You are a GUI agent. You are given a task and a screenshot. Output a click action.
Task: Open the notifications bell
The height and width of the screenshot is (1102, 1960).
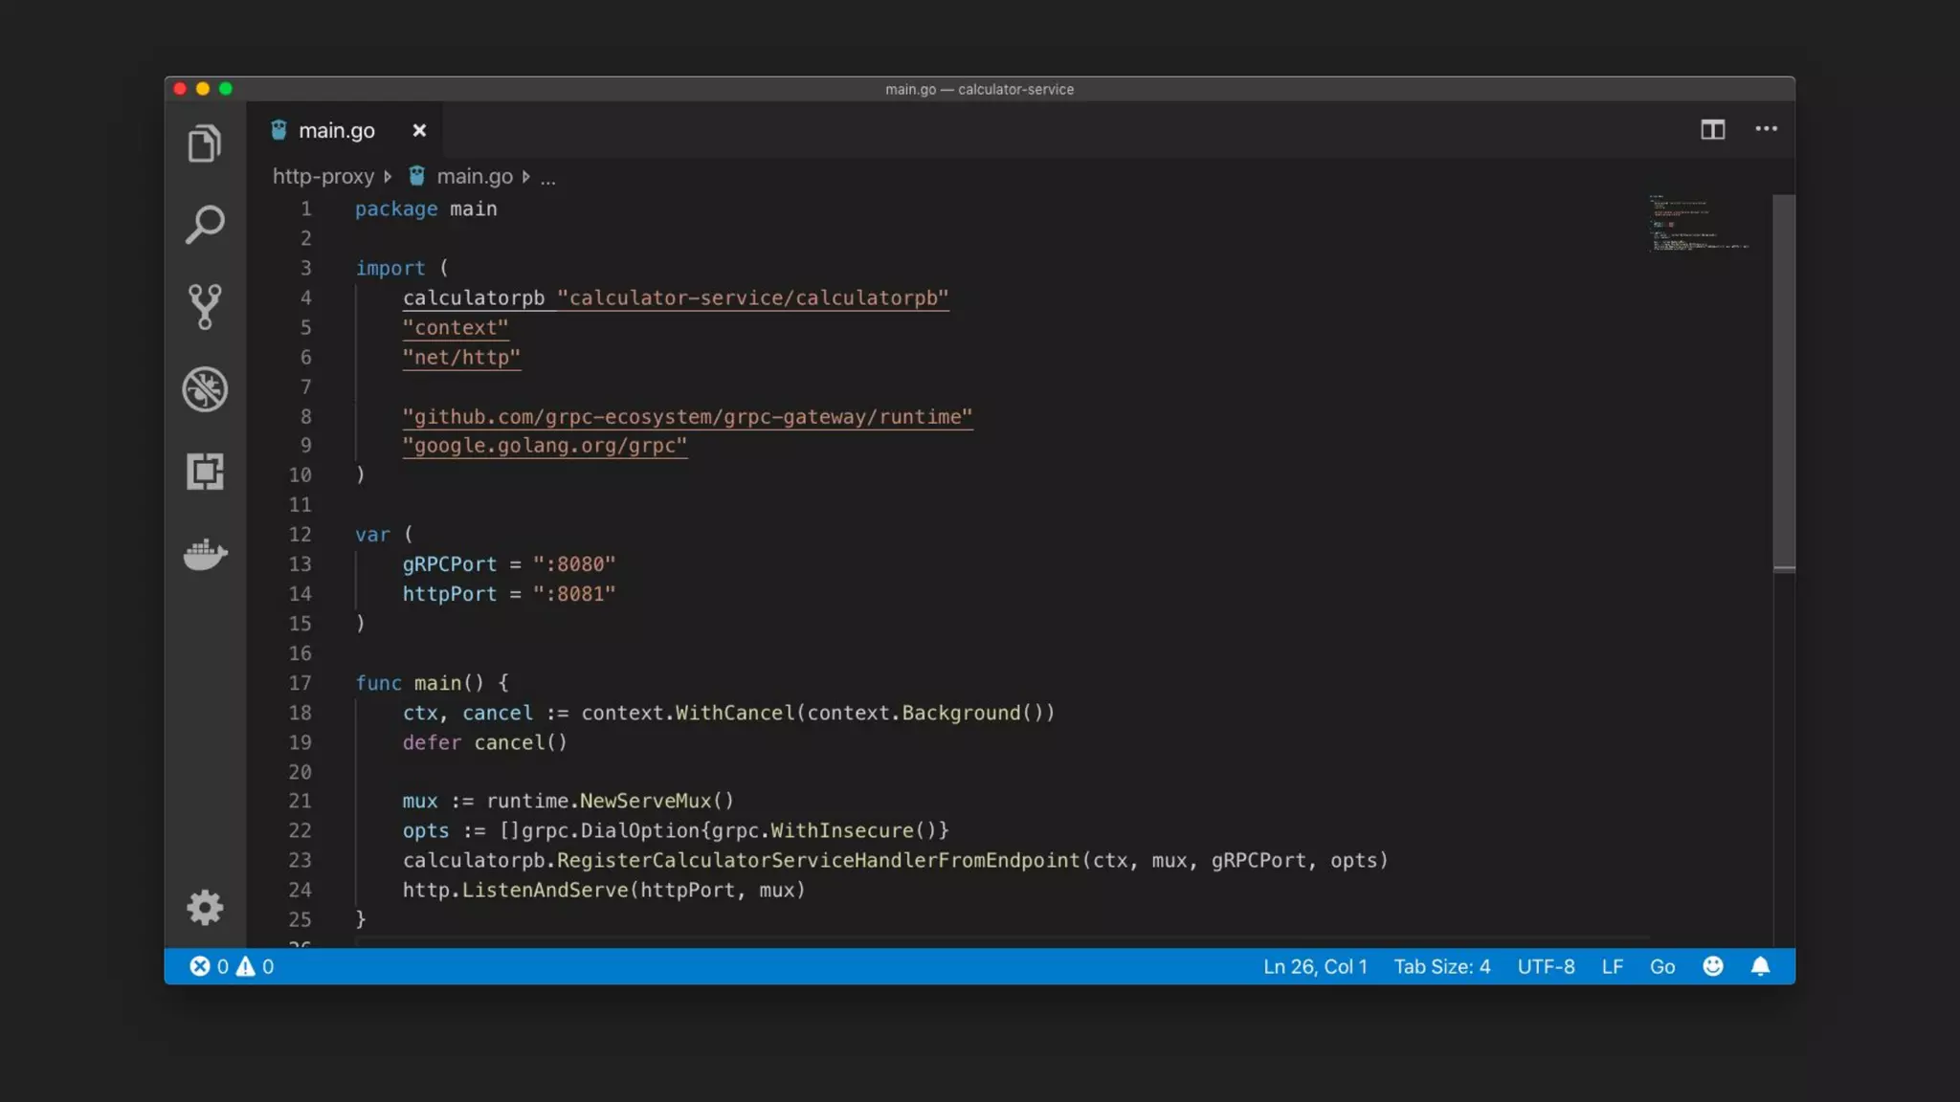tap(1760, 966)
